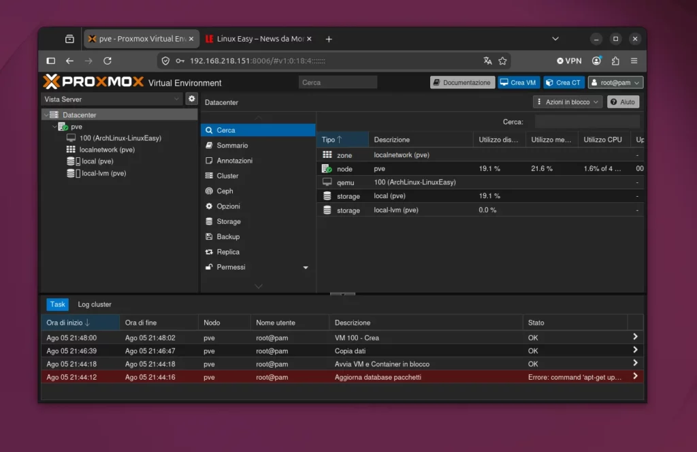Sort by the Utilizzo CPU column header

coord(604,140)
